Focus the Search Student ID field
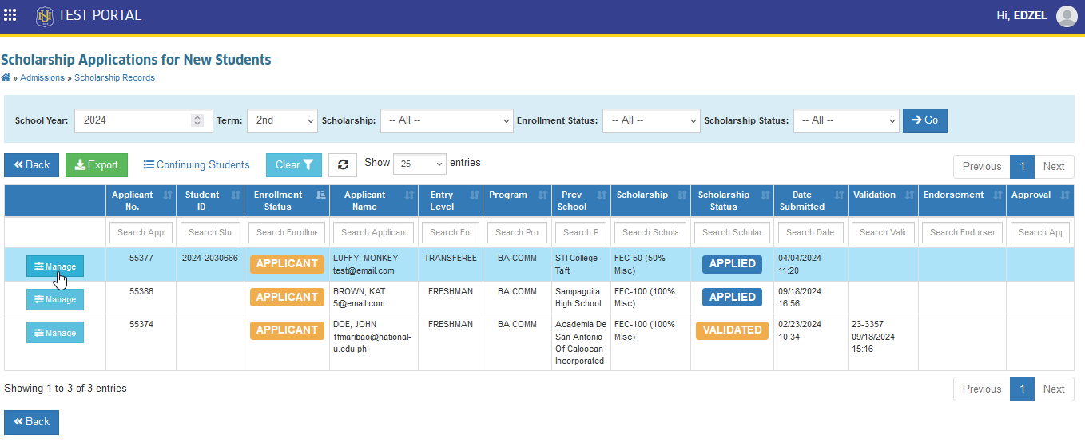 [x=210, y=232]
